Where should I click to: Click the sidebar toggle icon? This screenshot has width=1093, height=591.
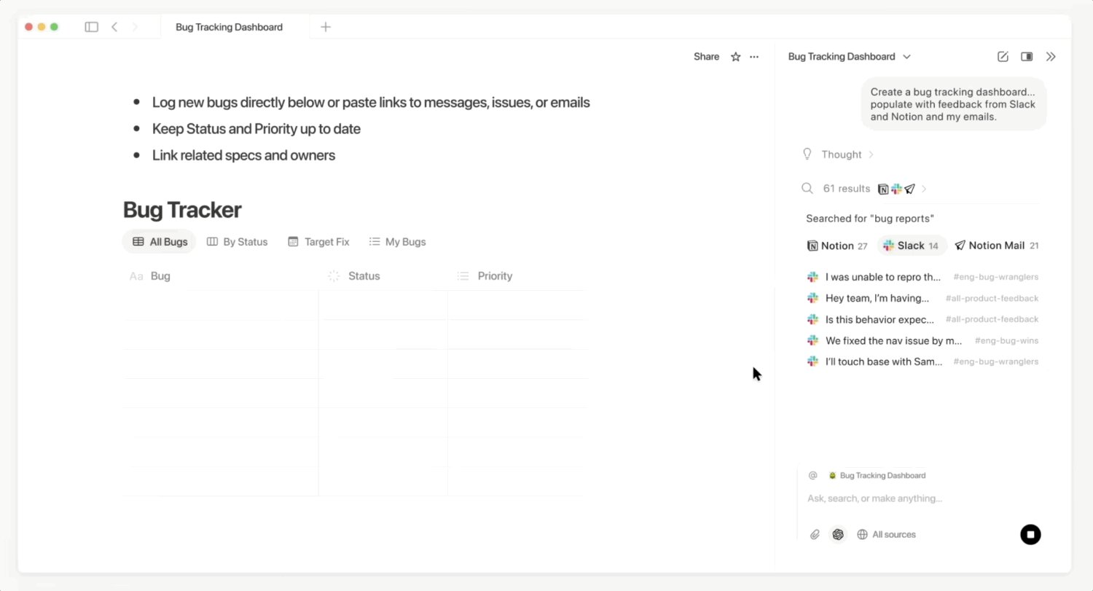pyautogui.click(x=91, y=27)
